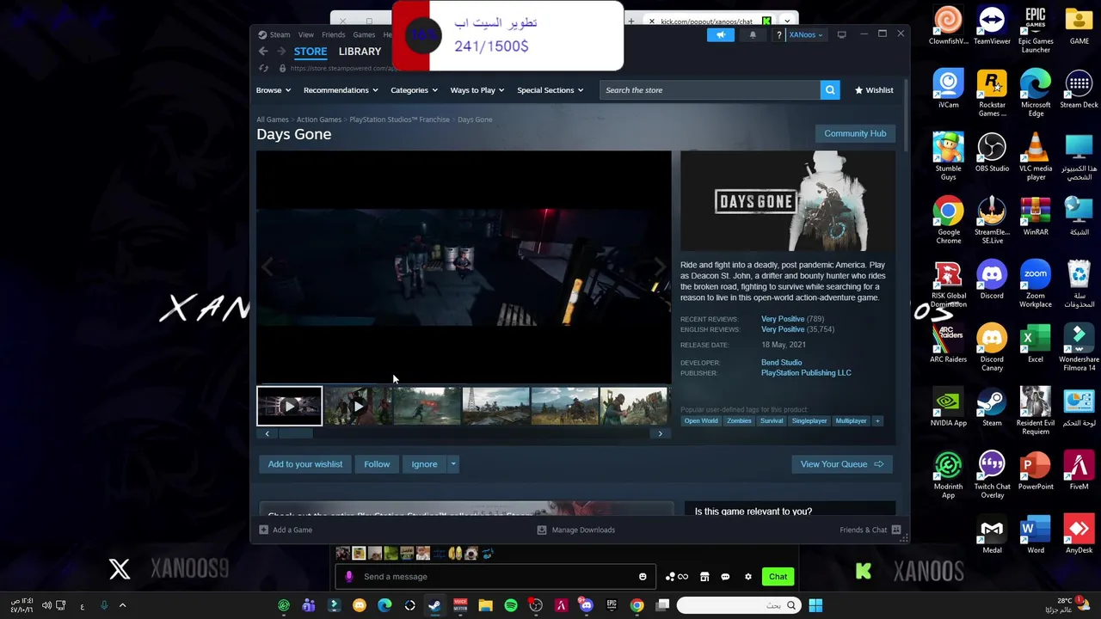Open channel points icon in Kick chat
Screen dimensions: 1101x619
[677, 577]
